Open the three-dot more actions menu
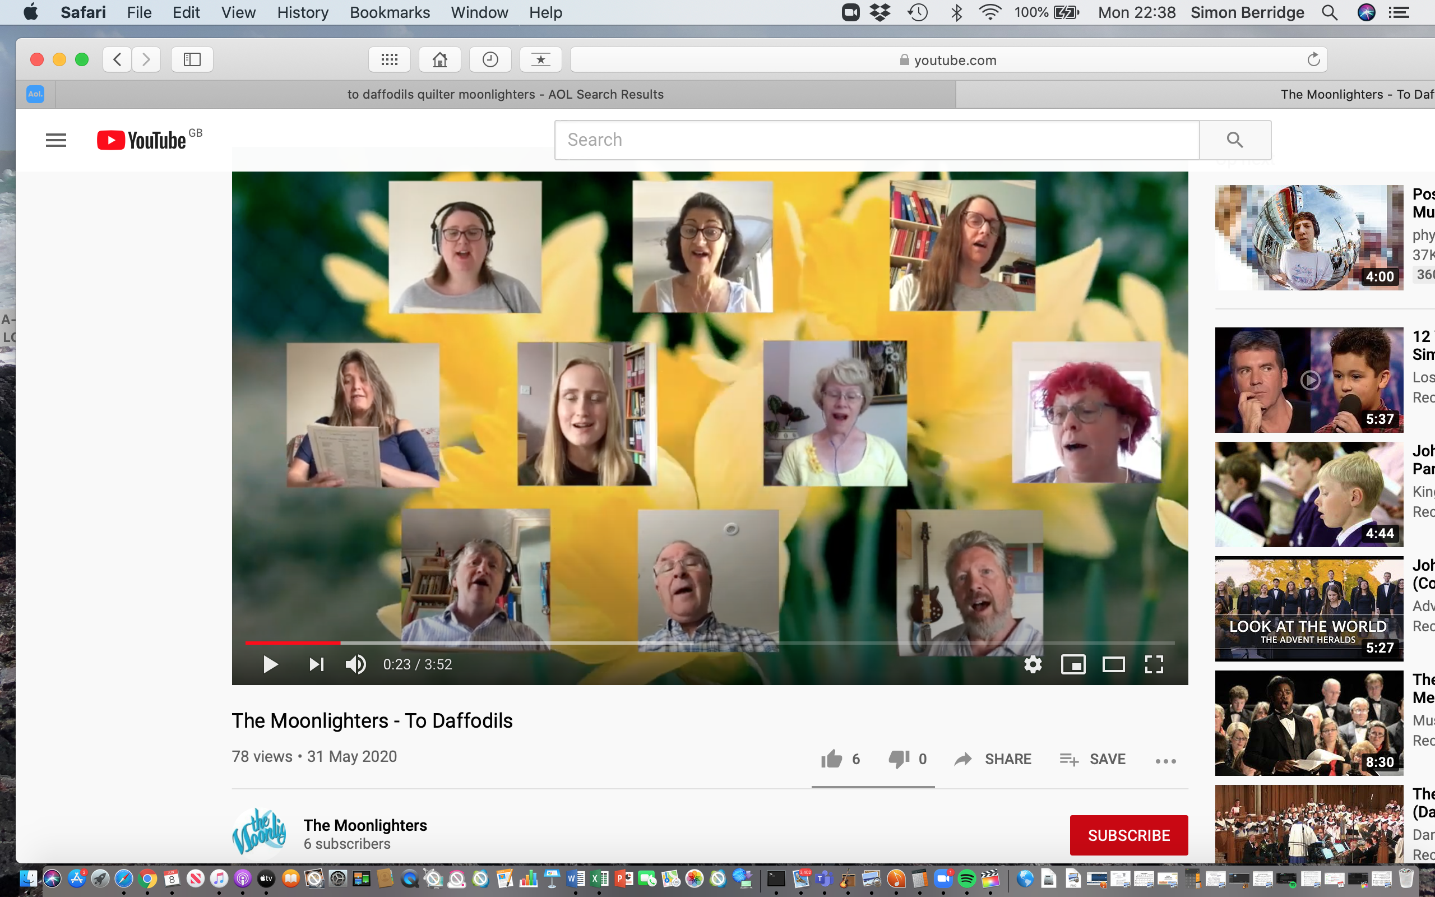Viewport: 1435px width, 897px height. [x=1166, y=761]
